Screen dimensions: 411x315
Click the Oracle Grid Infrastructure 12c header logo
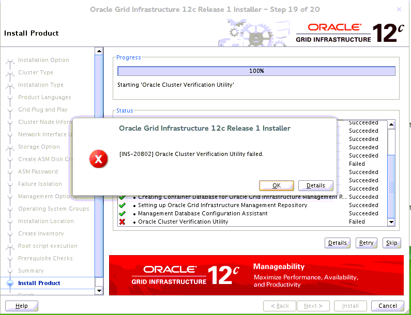coord(350,33)
